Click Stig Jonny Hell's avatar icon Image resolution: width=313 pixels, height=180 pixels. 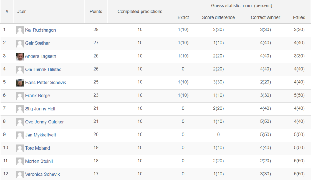coord(20,109)
